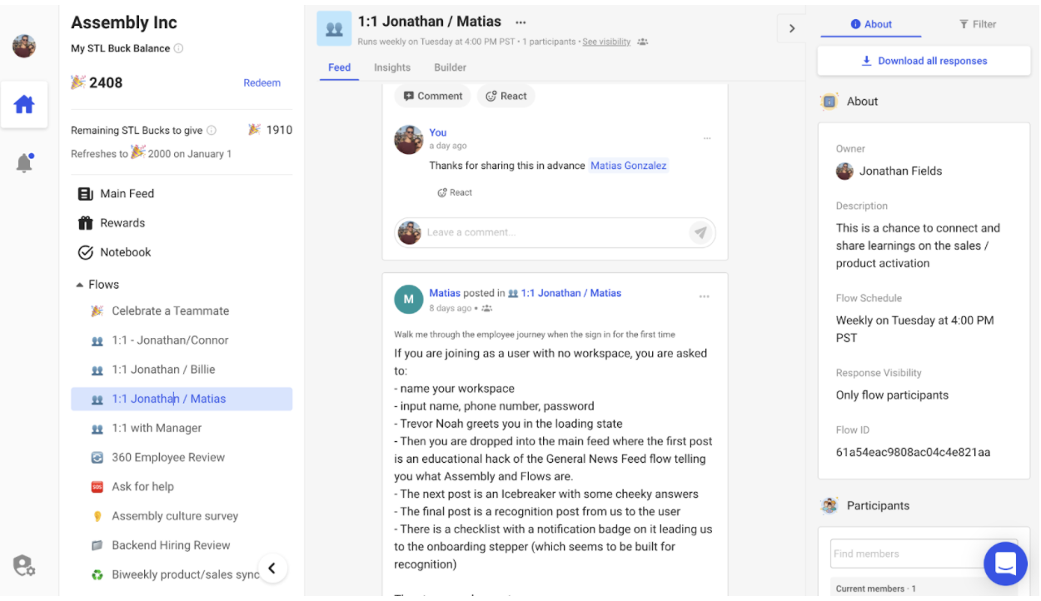Select the Filter tab in right panel
The image size is (1041, 601).
point(978,24)
